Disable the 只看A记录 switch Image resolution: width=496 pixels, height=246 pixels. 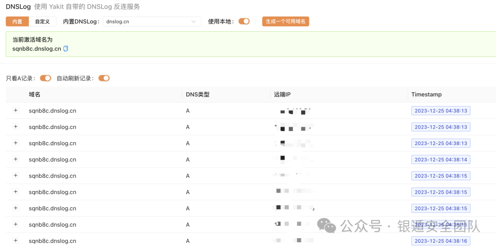tap(45, 78)
